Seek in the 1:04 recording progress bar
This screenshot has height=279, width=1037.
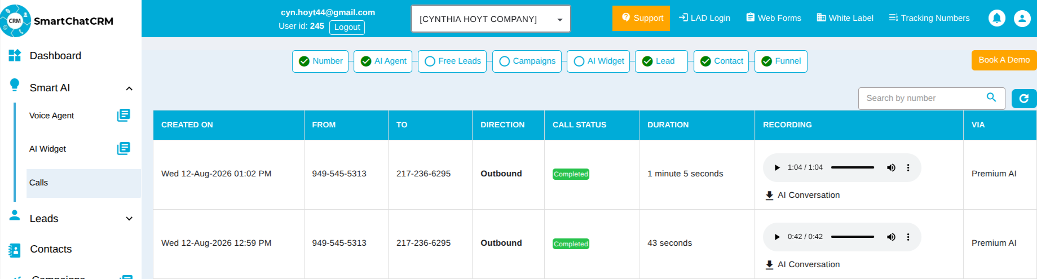(x=853, y=167)
